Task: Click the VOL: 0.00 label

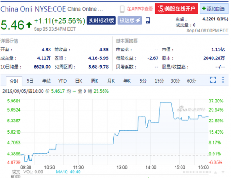Action: click(33, 172)
